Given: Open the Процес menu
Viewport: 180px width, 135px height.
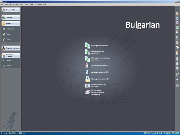Looking at the screenshot, I should 26,4.
